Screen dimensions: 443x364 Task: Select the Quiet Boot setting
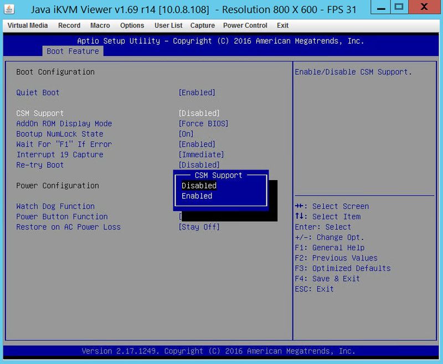(38, 93)
